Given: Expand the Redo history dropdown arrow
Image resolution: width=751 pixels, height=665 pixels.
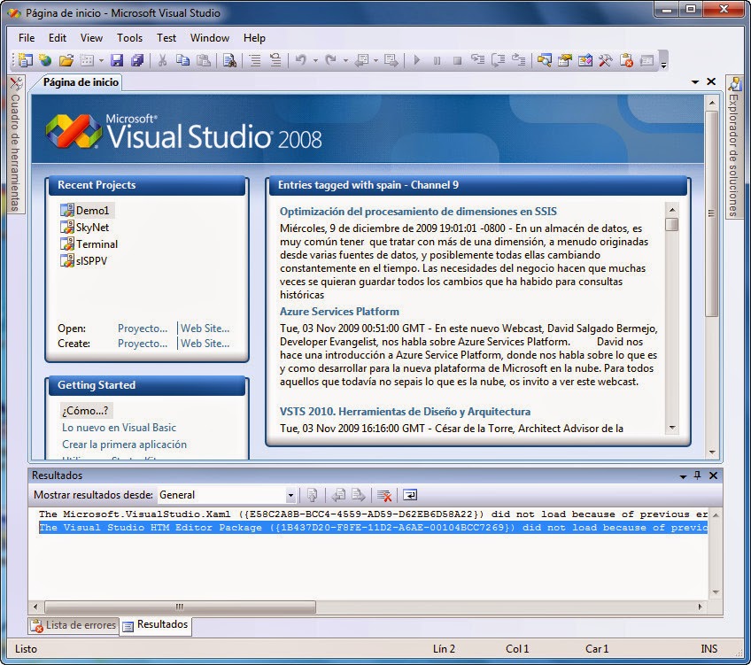Looking at the screenshot, I should 345,61.
